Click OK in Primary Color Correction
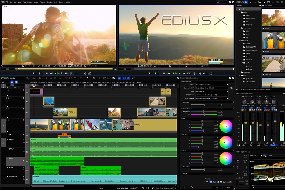The image size is (285, 190). [217, 187]
